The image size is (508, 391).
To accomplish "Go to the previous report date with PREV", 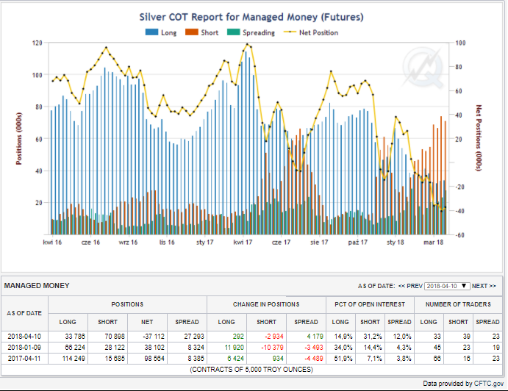I will [x=410, y=286].
